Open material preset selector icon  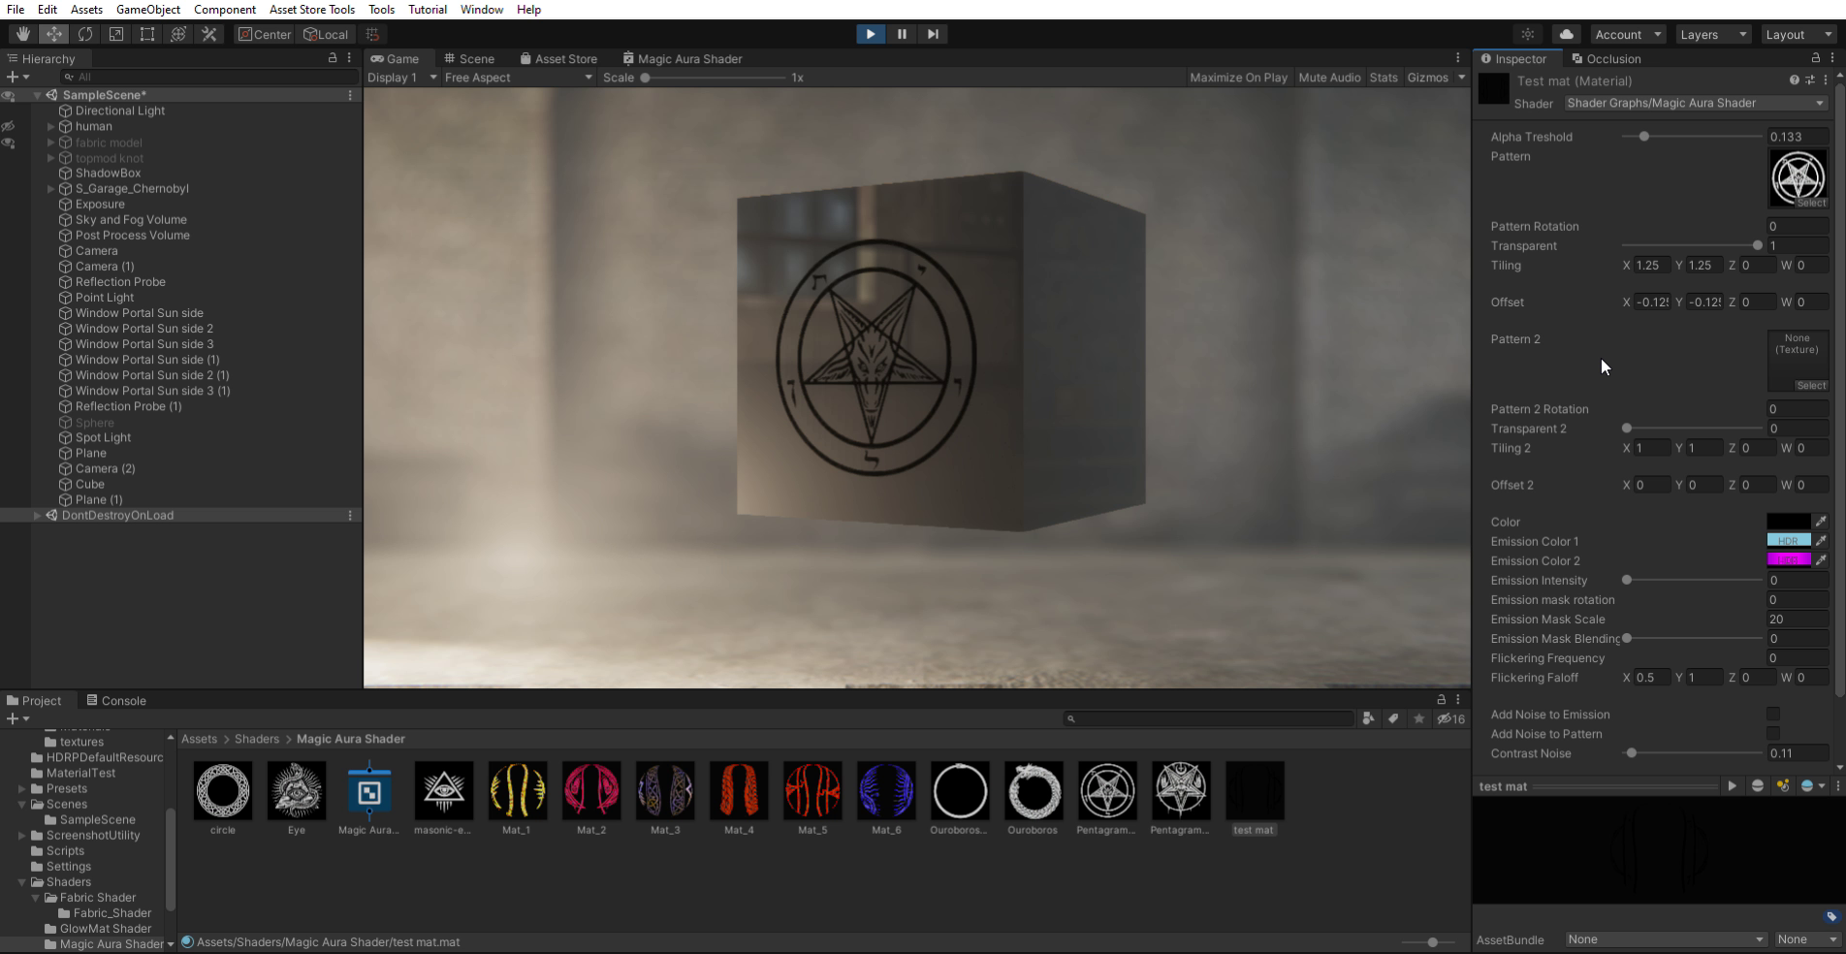pyautogui.click(x=1810, y=80)
